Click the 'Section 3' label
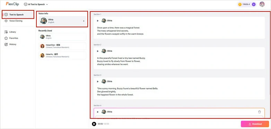Viewport: 271px width, 129px height. (97, 75)
